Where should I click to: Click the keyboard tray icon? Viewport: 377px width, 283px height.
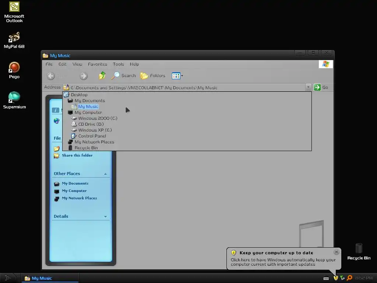pyautogui.click(x=326, y=279)
